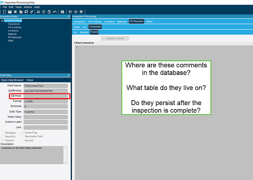
Task: Switch to the First Articles tab
Action: click(95, 21)
